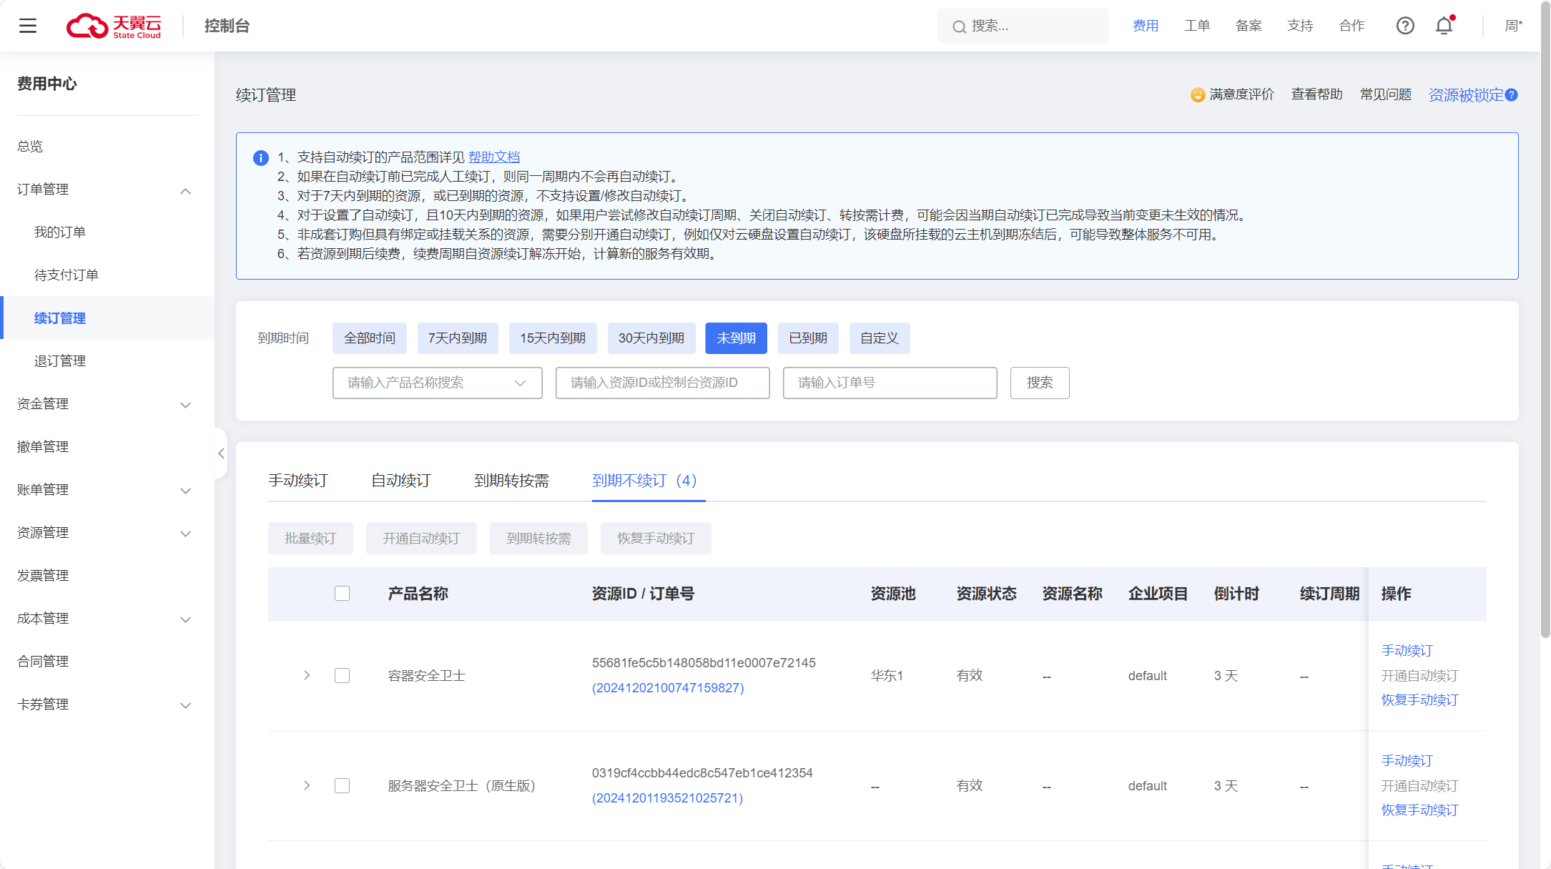
Task: Expand the 成本管理 sidebar section
Action: click(185, 619)
